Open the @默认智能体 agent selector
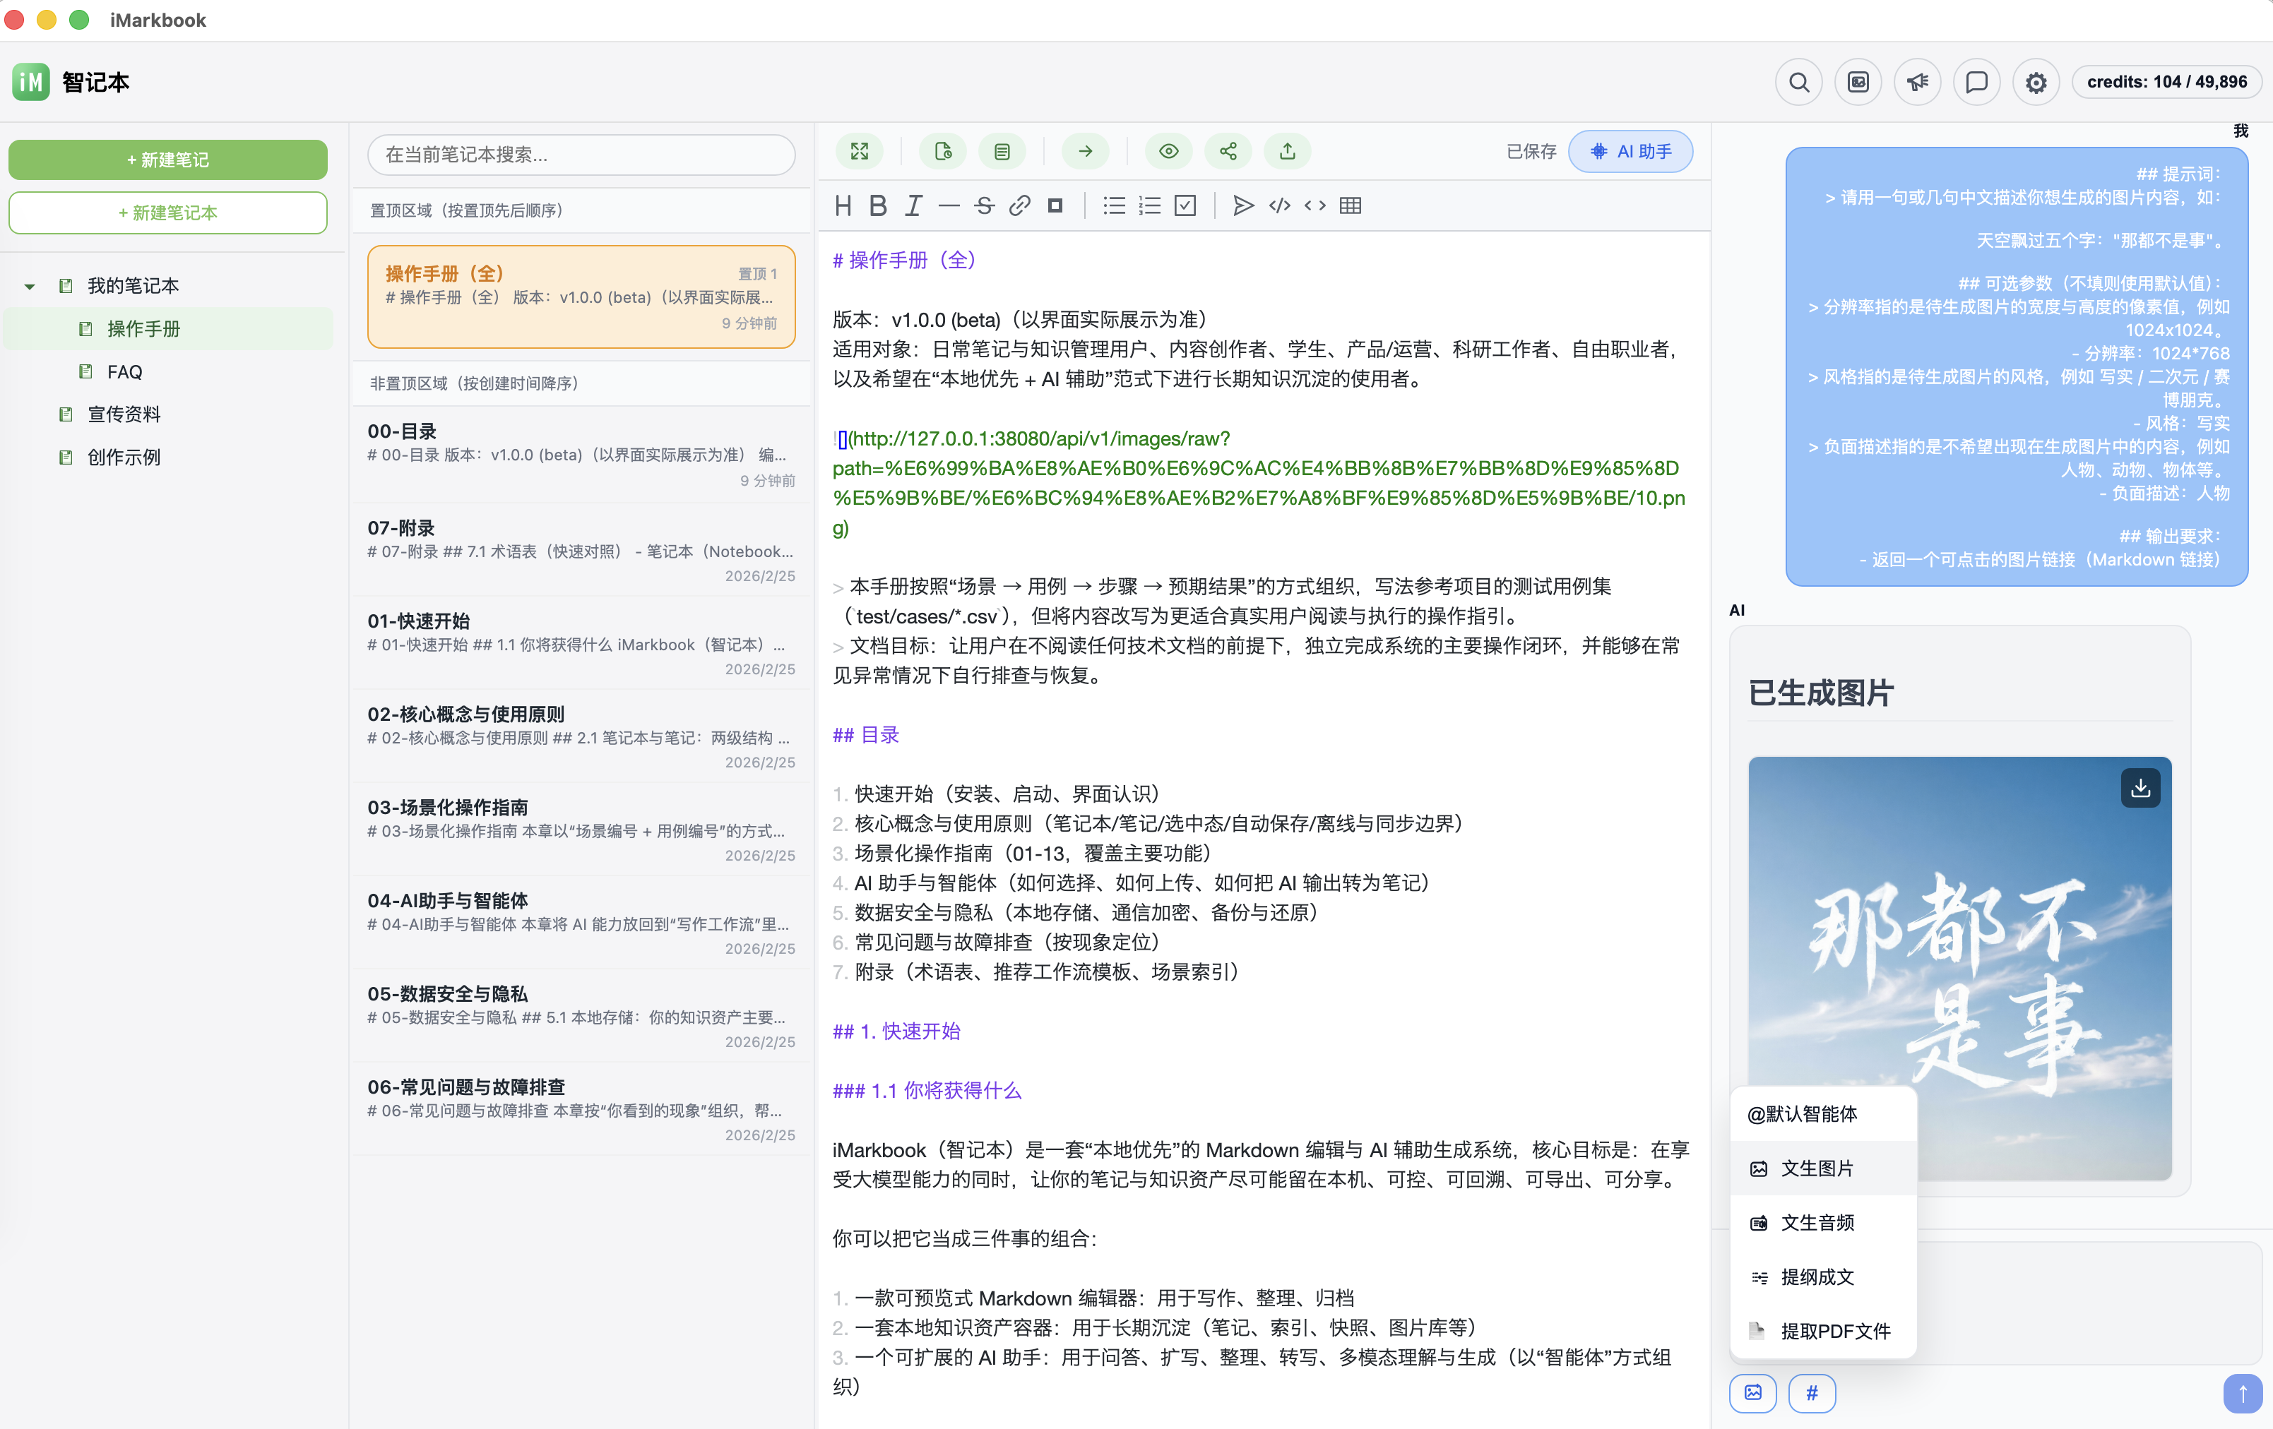 coord(1803,1114)
